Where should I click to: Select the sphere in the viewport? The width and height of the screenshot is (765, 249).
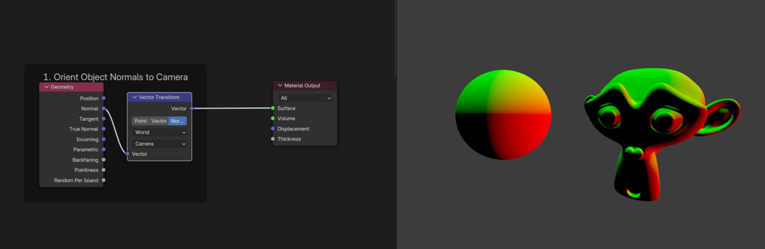[503, 114]
